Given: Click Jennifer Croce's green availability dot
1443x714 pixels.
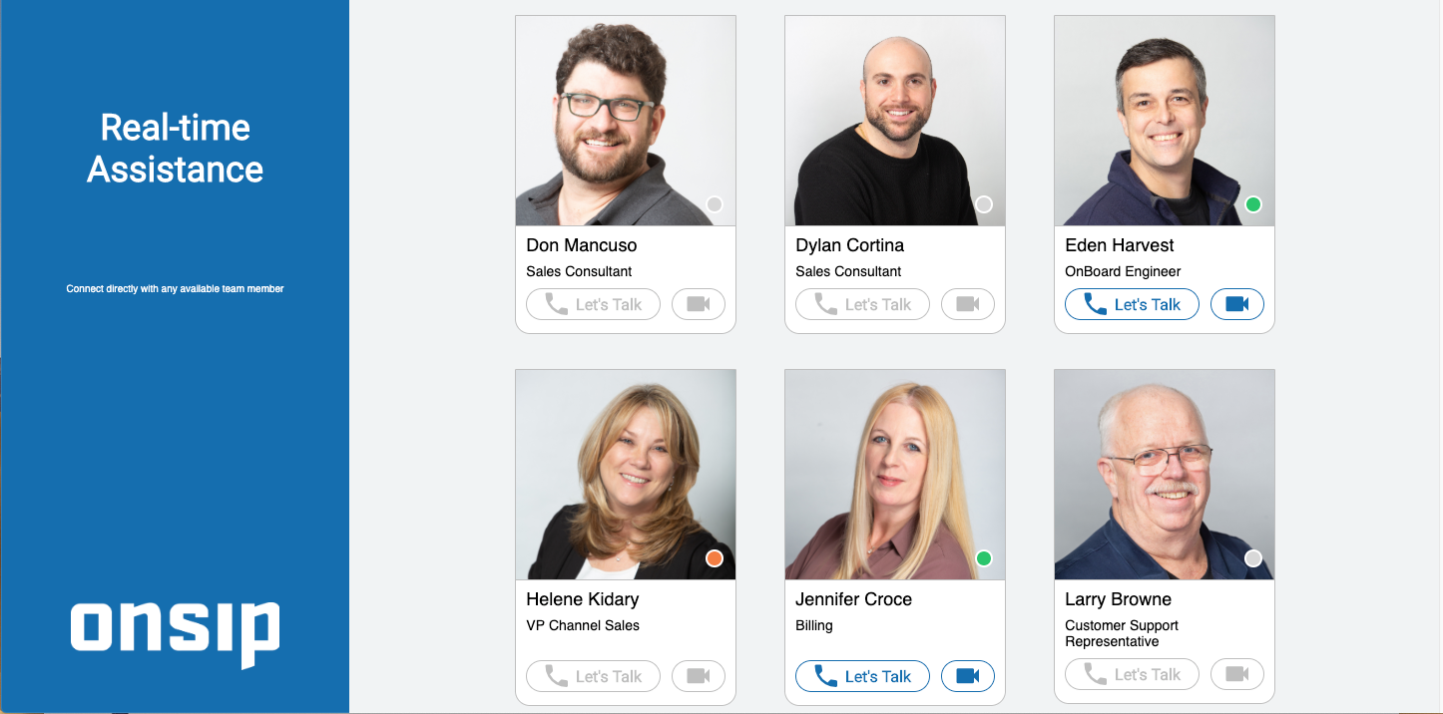Looking at the screenshot, I should point(984,558).
